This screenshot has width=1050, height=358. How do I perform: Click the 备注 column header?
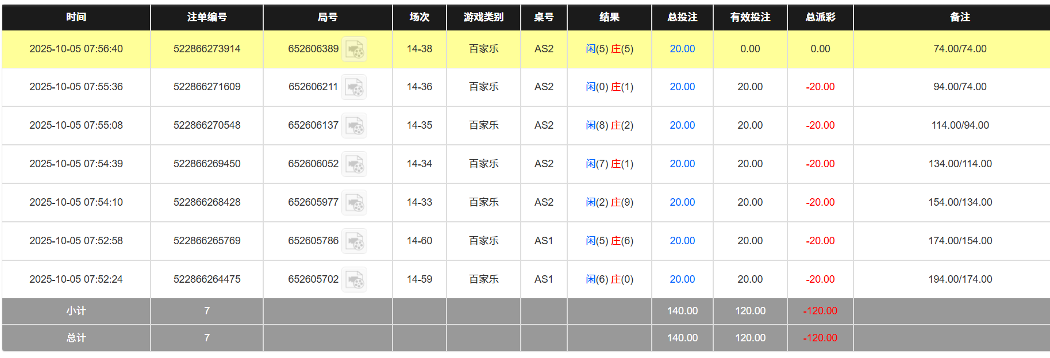tap(960, 17)
